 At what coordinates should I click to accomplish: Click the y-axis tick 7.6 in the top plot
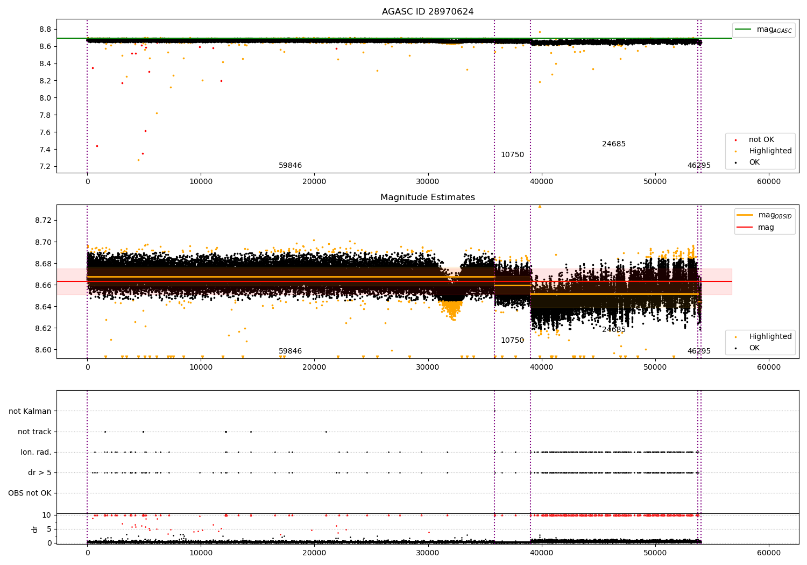[45, 132]
